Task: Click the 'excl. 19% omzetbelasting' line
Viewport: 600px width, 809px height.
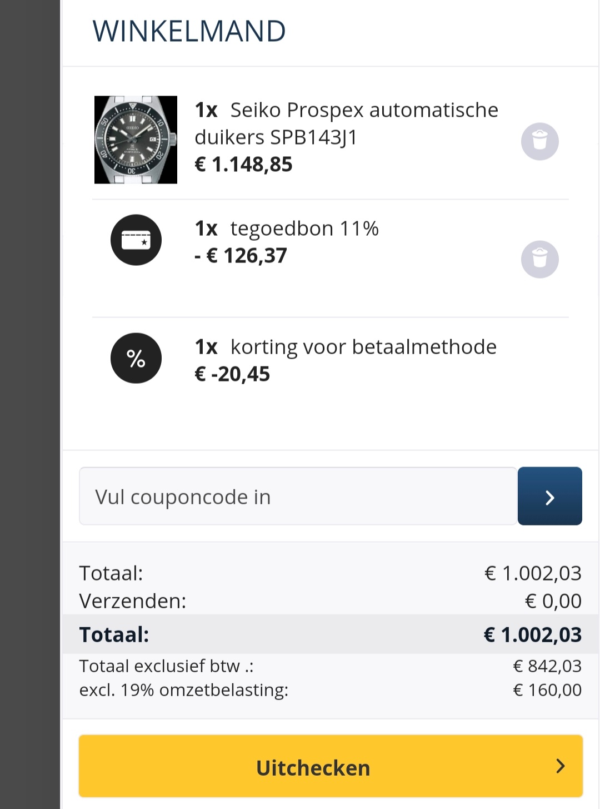Action: coord(330,690)
